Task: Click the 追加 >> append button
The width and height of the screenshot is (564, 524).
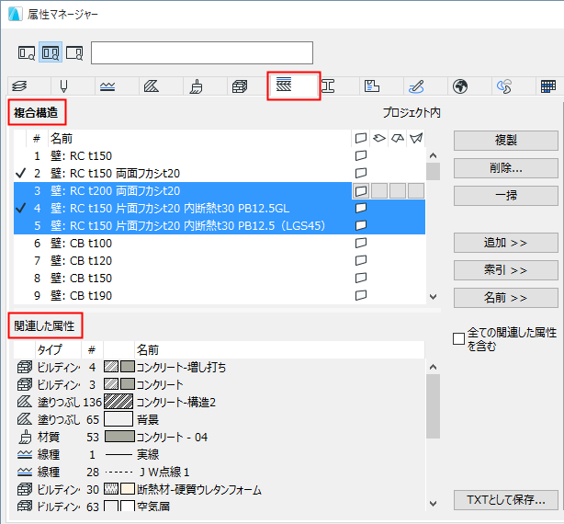Action: 506,243
